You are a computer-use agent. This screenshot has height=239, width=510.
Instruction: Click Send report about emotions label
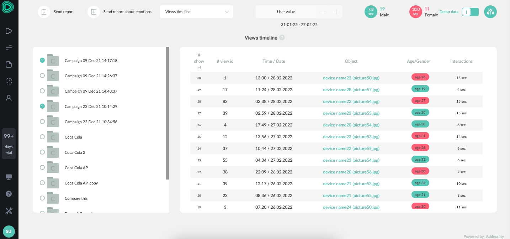127,12
